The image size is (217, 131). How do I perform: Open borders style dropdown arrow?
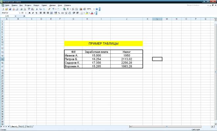coord(84,13)
